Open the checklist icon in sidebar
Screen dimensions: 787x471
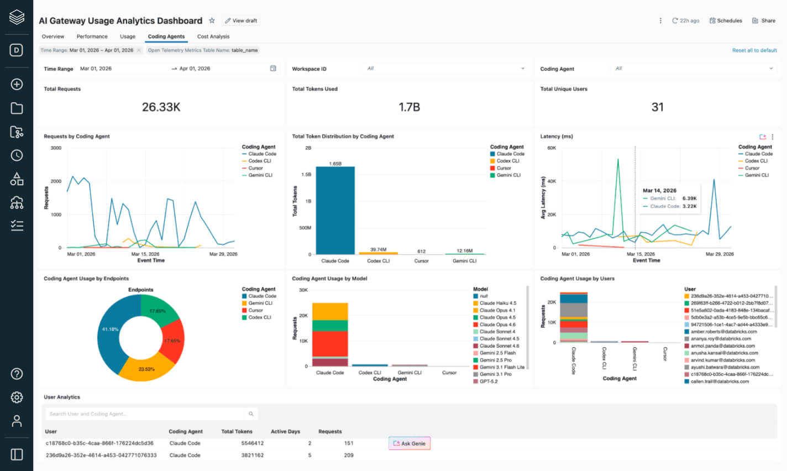(x=17, y=226)
